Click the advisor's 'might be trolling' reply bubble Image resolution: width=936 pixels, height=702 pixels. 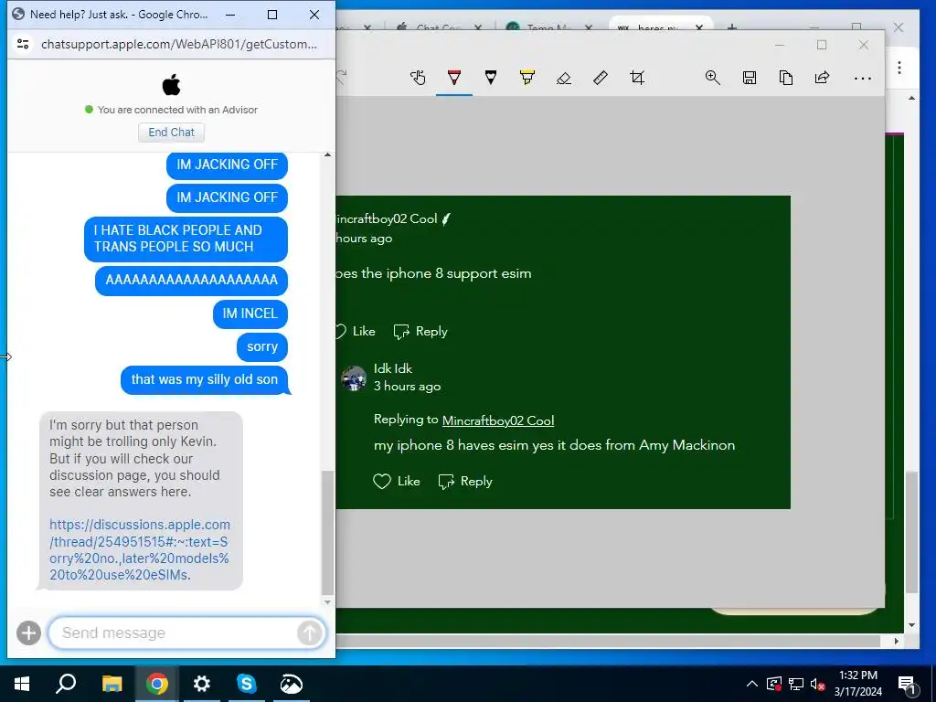point(142,500)
